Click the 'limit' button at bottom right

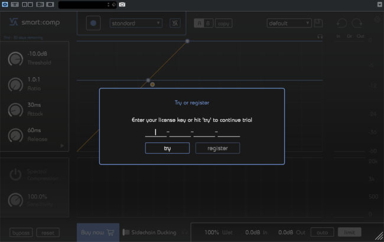[x=350, y=233]
